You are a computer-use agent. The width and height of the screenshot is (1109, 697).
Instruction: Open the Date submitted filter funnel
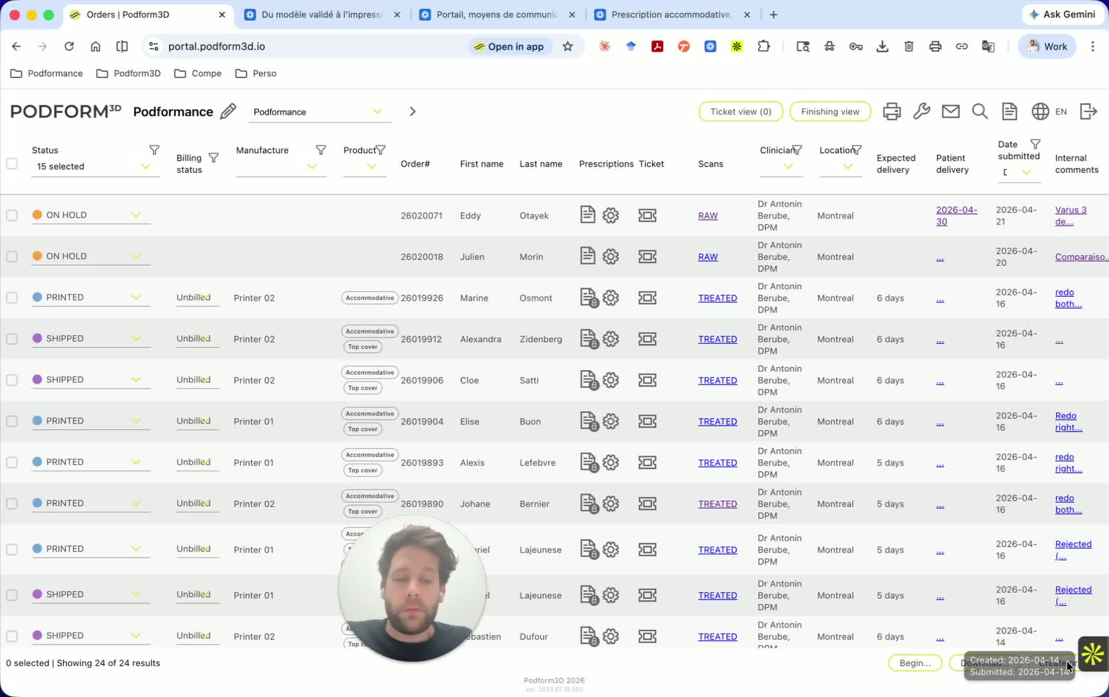click(1035, 144)
